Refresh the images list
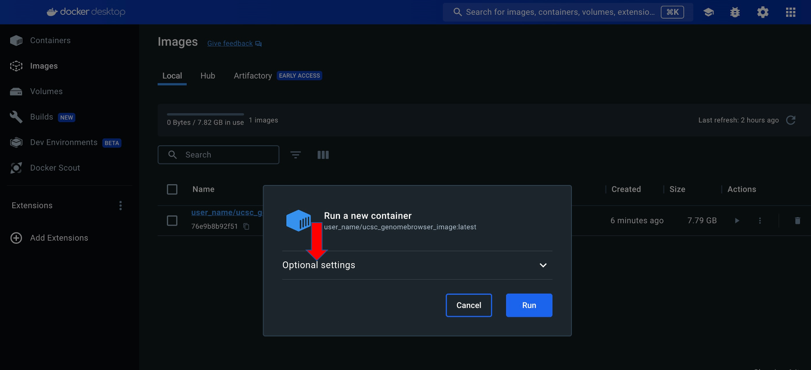The height and width of the screenshot is (370, 811). [791, 120]
